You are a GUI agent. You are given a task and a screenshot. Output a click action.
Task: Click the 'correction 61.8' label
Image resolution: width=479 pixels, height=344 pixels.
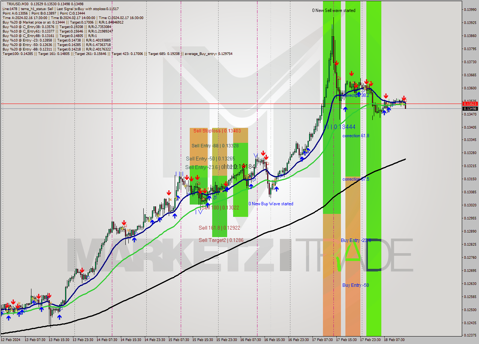coord(356,136)
